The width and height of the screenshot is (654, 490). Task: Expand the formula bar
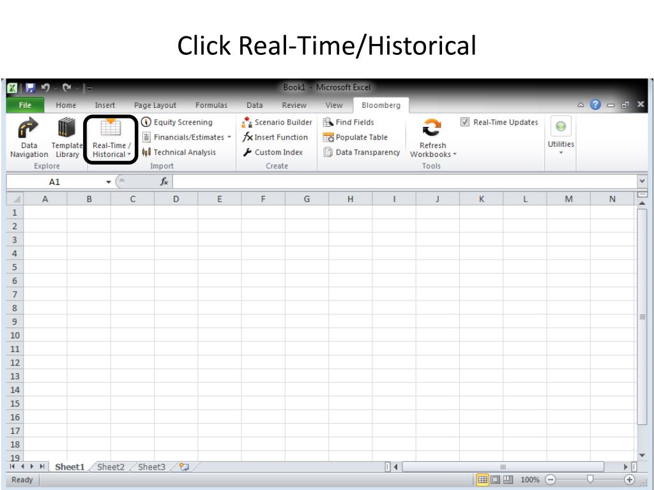click(x=642, y=181)
